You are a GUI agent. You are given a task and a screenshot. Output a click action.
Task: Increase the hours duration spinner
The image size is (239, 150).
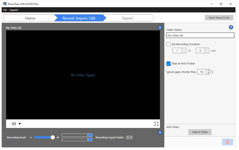(184, 49)
